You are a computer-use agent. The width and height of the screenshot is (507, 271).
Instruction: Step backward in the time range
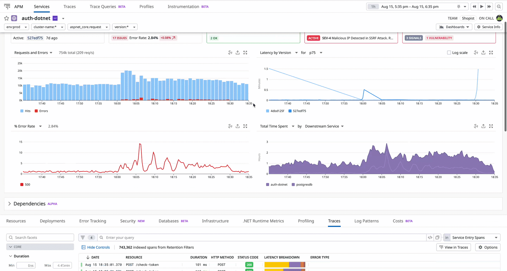[x=474, y=7]
